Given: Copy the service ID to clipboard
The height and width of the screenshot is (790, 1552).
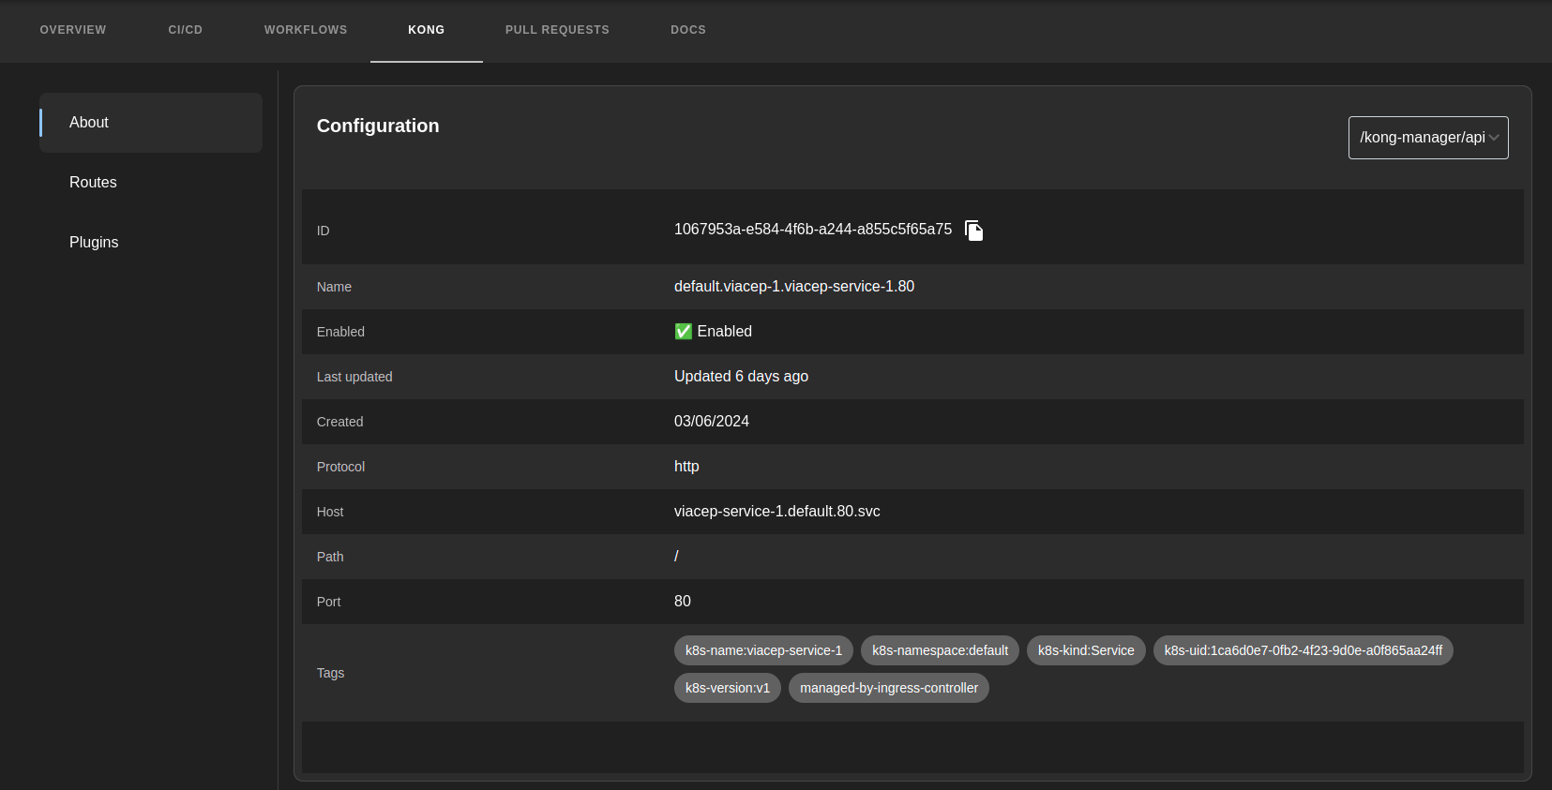Looking at the screenshot, I should [x=974, y=231].
